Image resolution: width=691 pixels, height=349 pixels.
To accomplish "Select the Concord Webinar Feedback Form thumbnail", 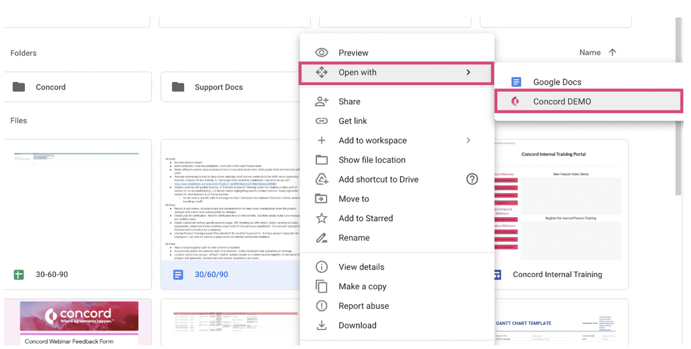I will 78,322.
